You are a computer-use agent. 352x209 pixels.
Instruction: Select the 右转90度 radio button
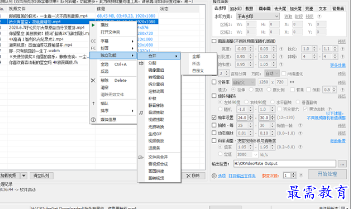tap(246, 102)
